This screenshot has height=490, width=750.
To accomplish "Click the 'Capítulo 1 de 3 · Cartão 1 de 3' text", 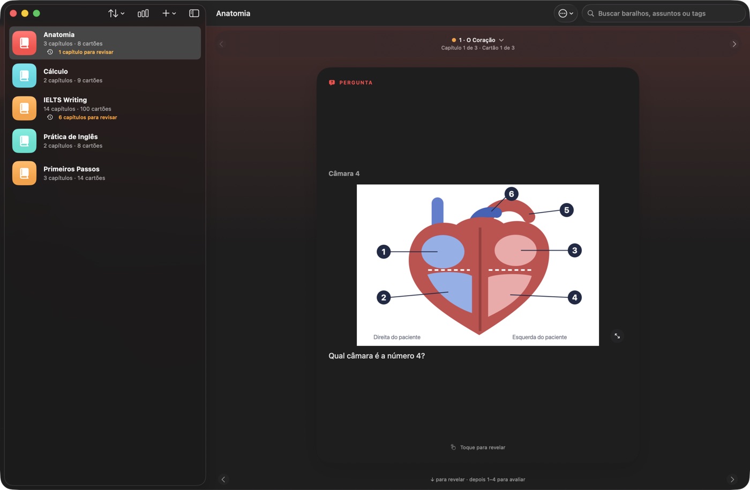I will coord(478,48).
